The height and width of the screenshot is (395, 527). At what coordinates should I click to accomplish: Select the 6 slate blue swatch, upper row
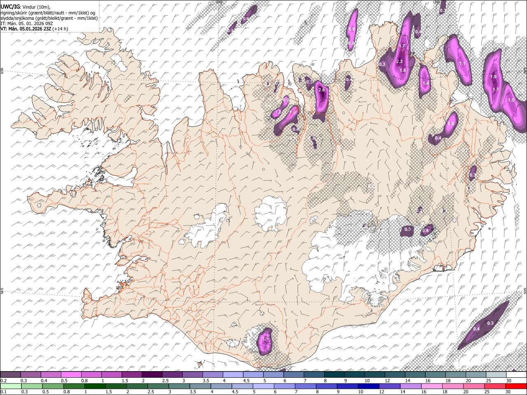point(294,375)
